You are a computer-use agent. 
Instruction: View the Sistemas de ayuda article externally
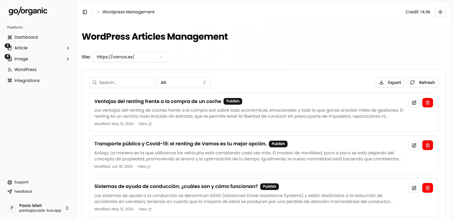[x=145, y=209]
